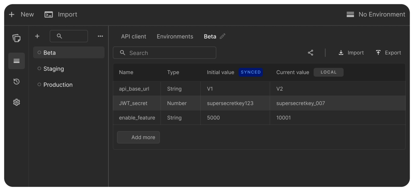Open the No Environment selector
Screen dimensions: 414x191
[x=376, y=14]
